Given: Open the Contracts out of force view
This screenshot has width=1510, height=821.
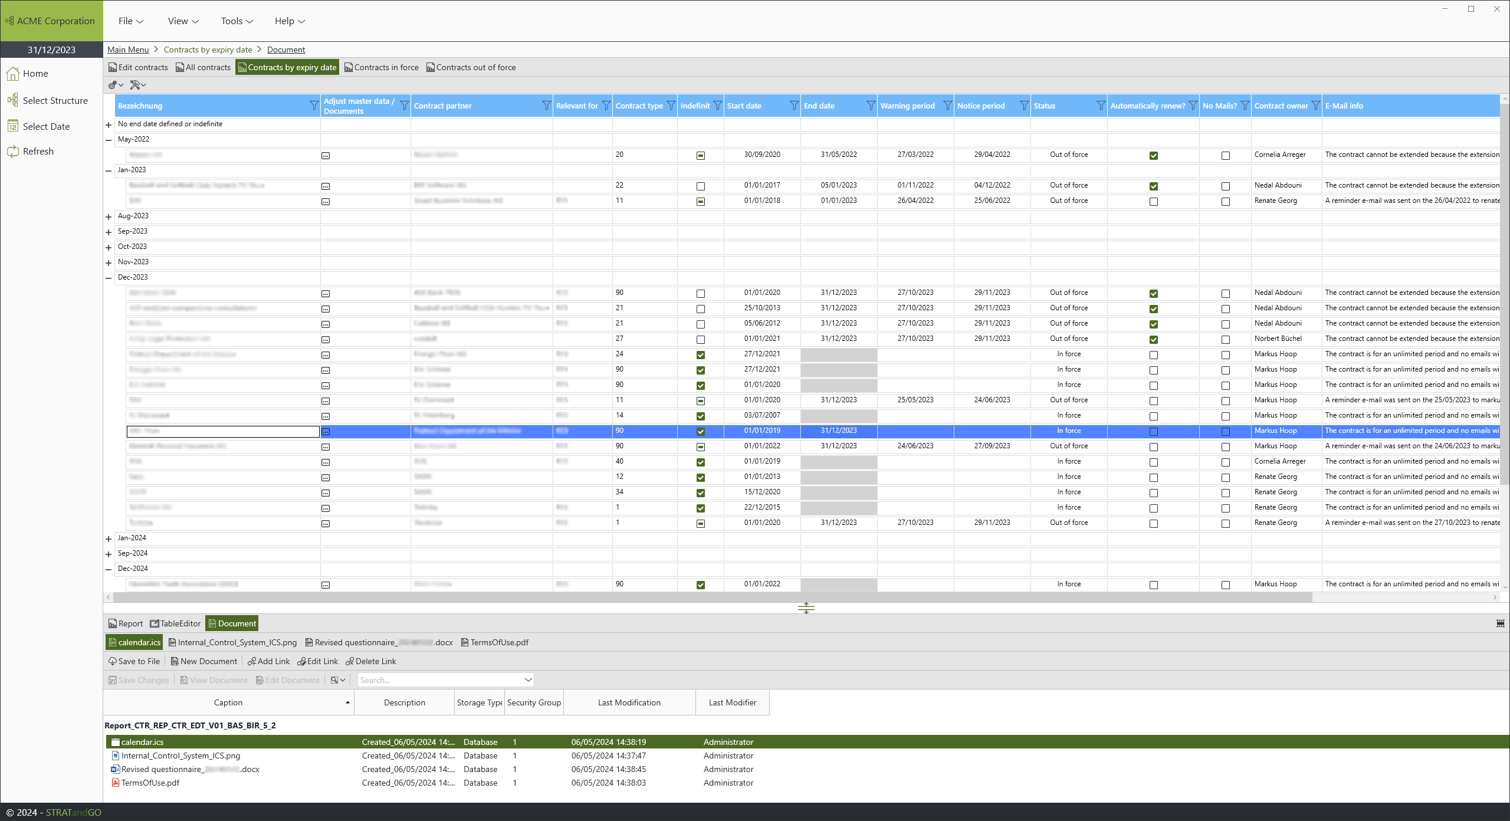Looking at the screenshot, I should tap(471, 67).
